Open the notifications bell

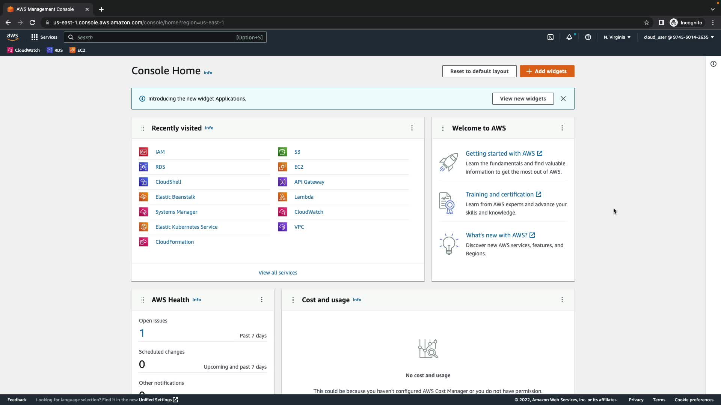coord(569,37)
